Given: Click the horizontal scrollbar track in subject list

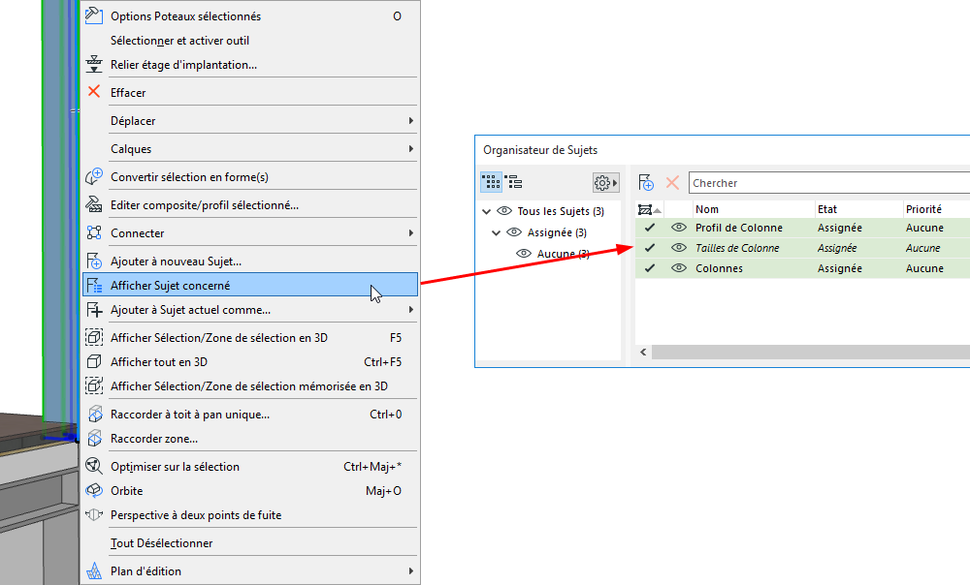Looking at the screenshot, I should pos(811,352).
